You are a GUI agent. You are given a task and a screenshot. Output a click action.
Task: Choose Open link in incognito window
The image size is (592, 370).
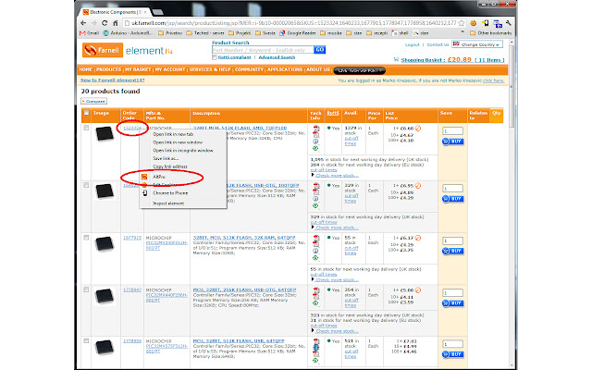183,150
